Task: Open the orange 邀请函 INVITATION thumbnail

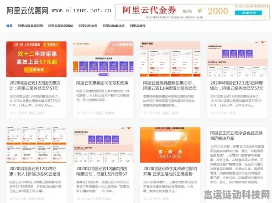Action: pos(170,145)
